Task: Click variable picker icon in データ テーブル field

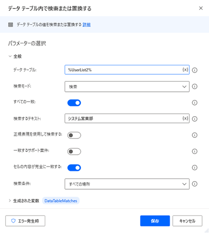Action: pyautogui.click(x=185, y=70)
